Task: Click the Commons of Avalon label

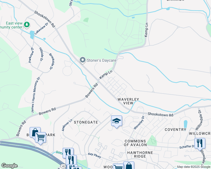Action: [x=135, y=143]
